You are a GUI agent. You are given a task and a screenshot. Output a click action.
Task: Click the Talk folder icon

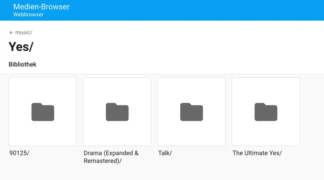point(191,112)
